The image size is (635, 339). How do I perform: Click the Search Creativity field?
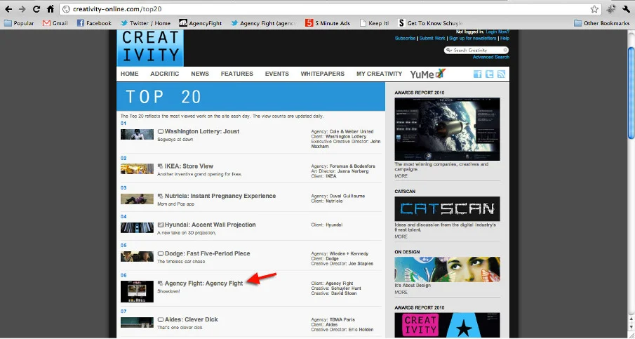click(x=477, y=51)
